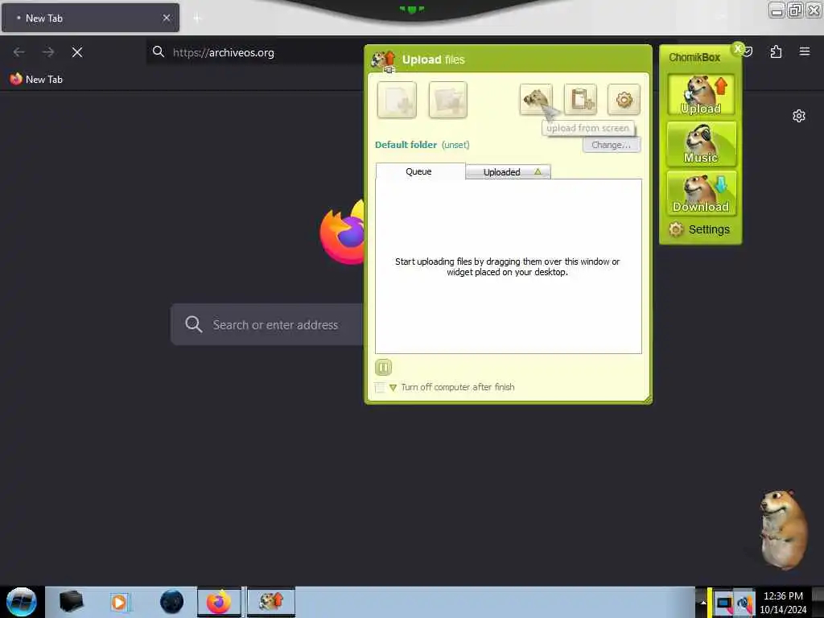Image resolution: width=824 pixels, height=618 pixels.
Task: Click the upload from clipboard icon
Action: [x=581, y=99]
